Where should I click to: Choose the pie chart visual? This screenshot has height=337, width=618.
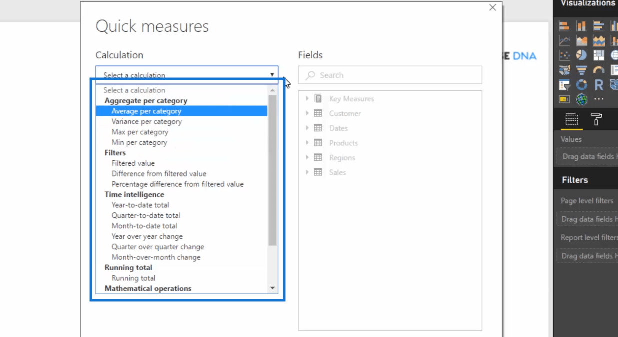(581, 55)
